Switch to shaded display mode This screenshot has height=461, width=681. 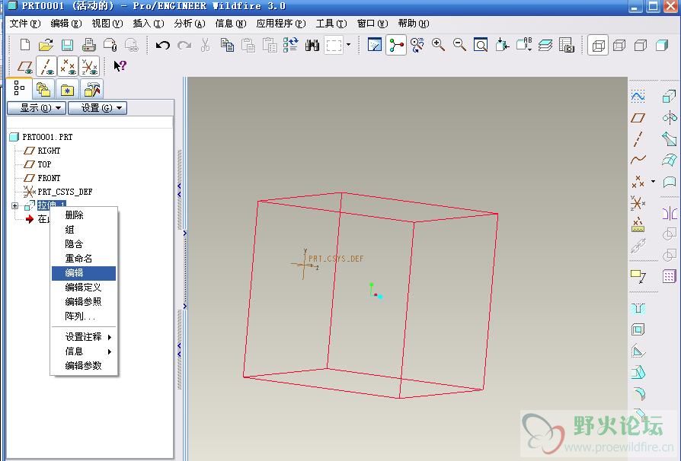point(662,45)
